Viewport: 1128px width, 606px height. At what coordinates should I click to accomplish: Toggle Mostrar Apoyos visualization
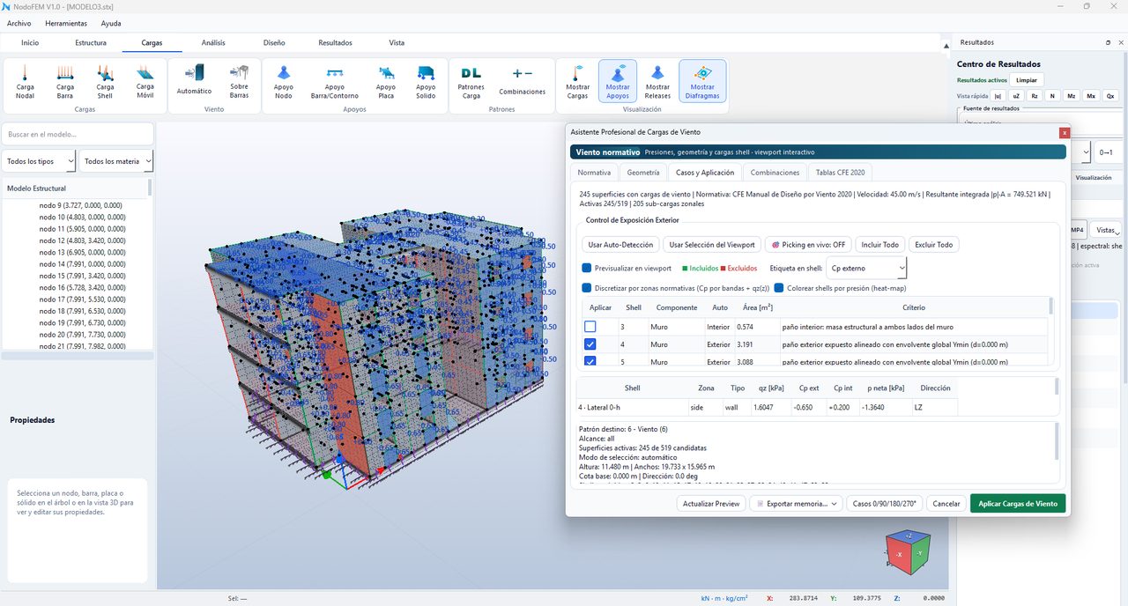(618, 81)
